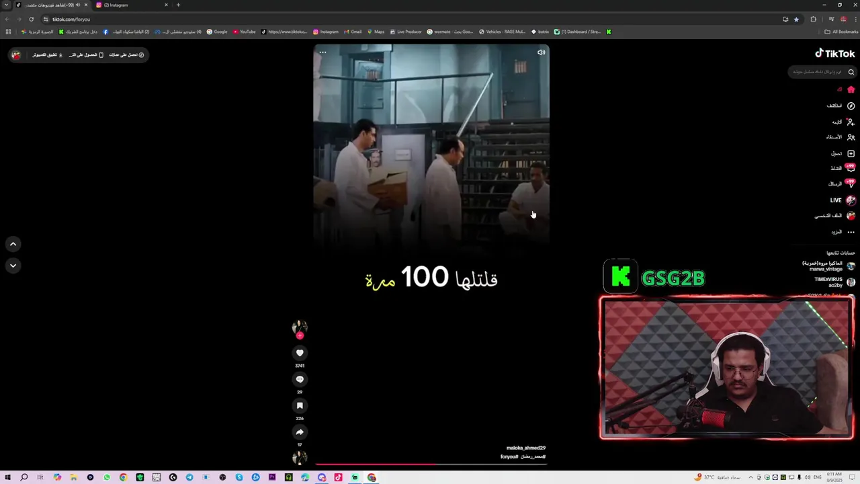Image resolution: width=860 pixels, height=484 pixels.
Task: Show hidden system tray icons chevron
Action: click(x=750, y=477)
